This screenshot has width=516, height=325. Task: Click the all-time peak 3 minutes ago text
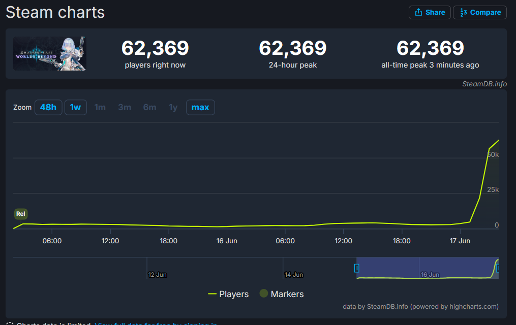[430, 65]
